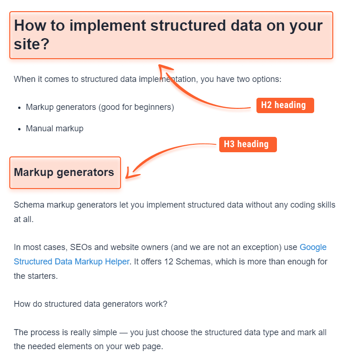Click the word 'Google' in the blue link

click(313, 247)
